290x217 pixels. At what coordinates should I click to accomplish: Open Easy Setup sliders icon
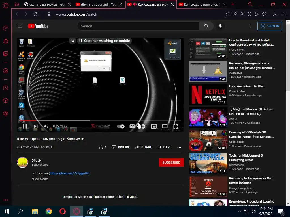click(x=285, y=14)
